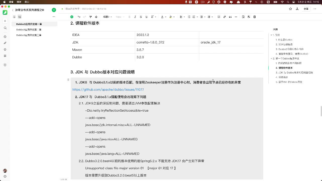The image size is (322, 181).
Task: Open the heading style dropdown 标题2
Action: [x=107, y=17]
